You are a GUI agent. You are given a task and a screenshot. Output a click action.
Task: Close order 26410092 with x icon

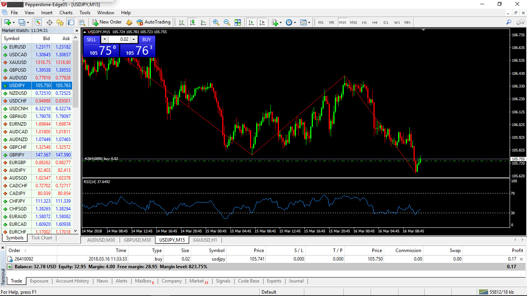521,259
